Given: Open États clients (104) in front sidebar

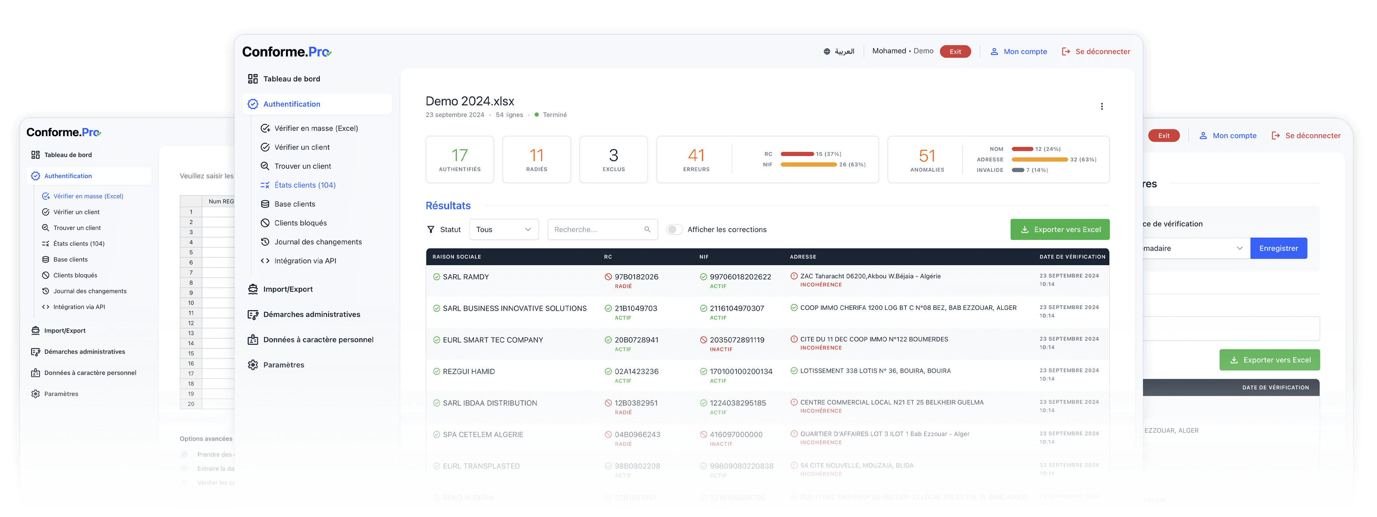Looking at the screenshot, I should [x=305, y=185].
